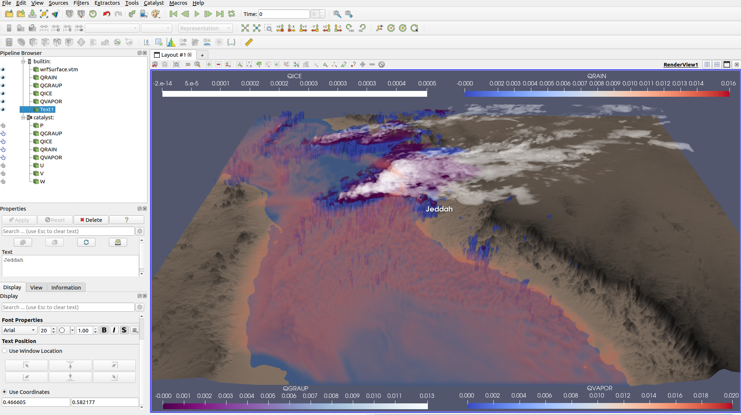Hide wrfSurface.vtm with its eye icon
This screenshot has width=741, height=415.
(3, 69)
